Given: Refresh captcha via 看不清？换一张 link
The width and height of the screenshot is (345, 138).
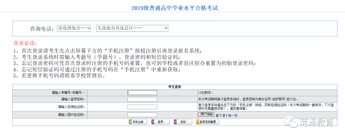Looking at the screenshot, I should pos(226,115).
